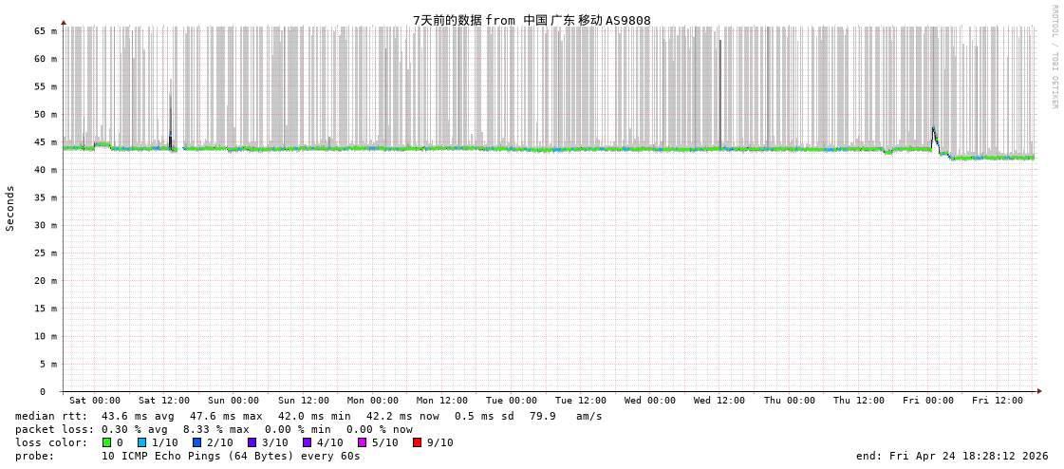
Task: Click the "Wed 00:00" x-axis label
Action: pyautogui.click(x=650, y=401)
